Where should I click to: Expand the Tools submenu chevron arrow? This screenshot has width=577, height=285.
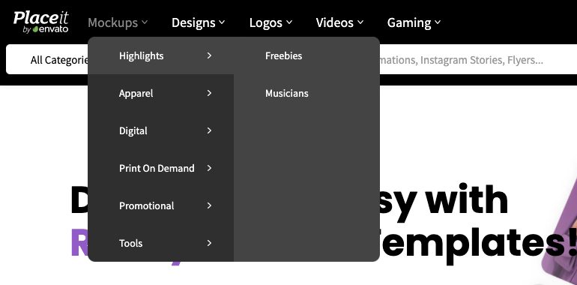[x=209, y=243]
